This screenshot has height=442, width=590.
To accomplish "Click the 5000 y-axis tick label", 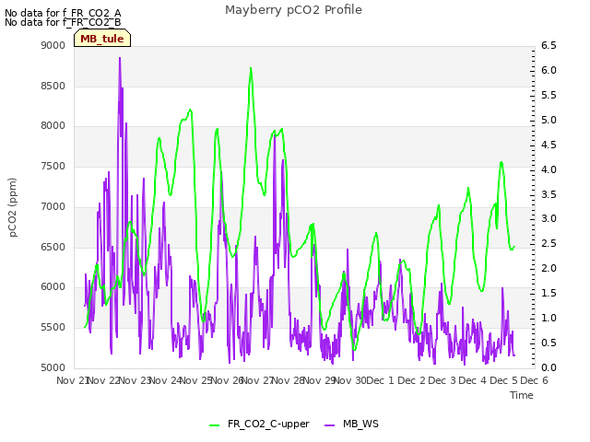I will 53,367.
